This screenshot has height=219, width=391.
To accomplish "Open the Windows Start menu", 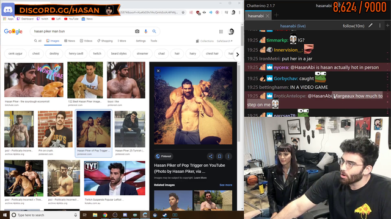I will [x=5, y=215].
